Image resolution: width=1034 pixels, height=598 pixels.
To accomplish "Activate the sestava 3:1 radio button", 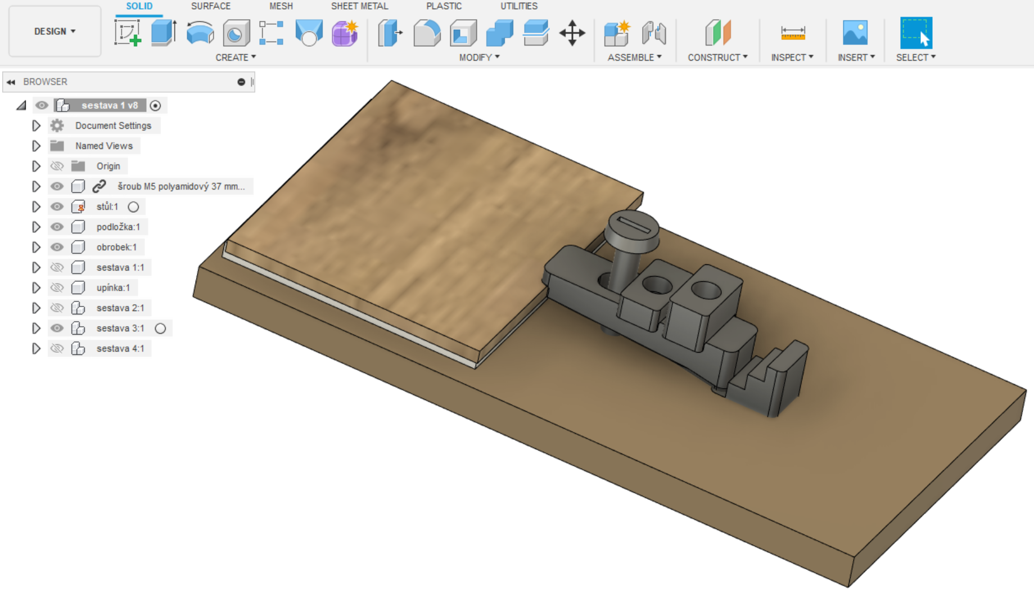I will 160,328.
